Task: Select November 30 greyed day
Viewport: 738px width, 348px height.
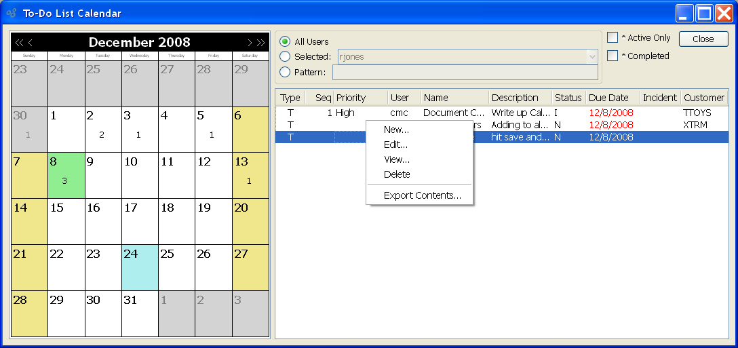Action: (x=29, y=129)
